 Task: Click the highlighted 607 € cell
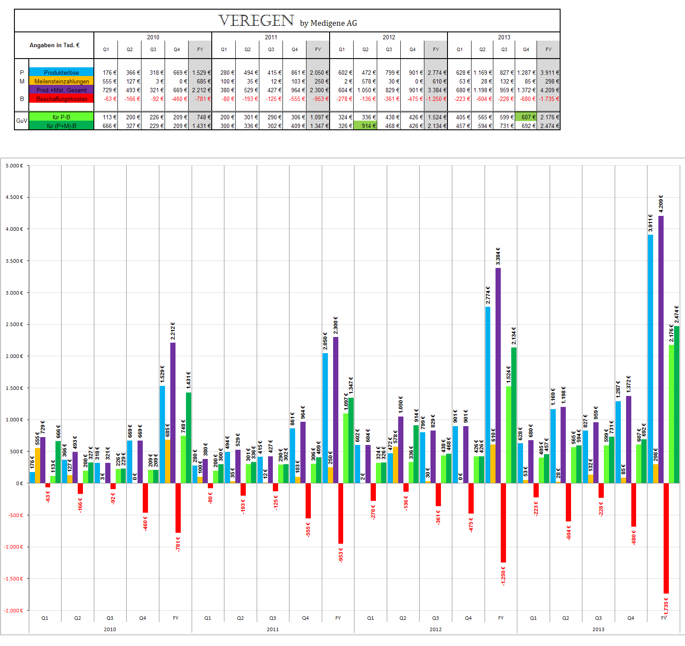526,117
